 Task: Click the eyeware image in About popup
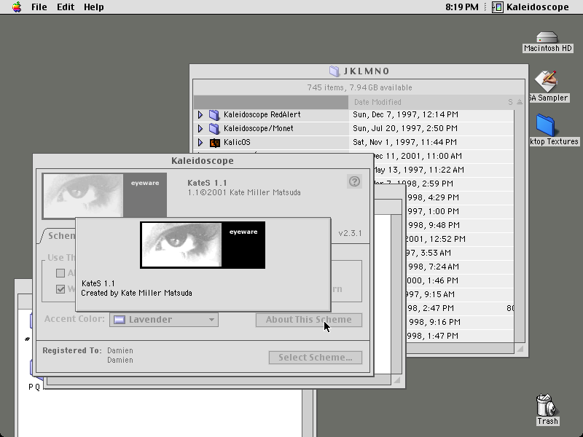[203, 245]
